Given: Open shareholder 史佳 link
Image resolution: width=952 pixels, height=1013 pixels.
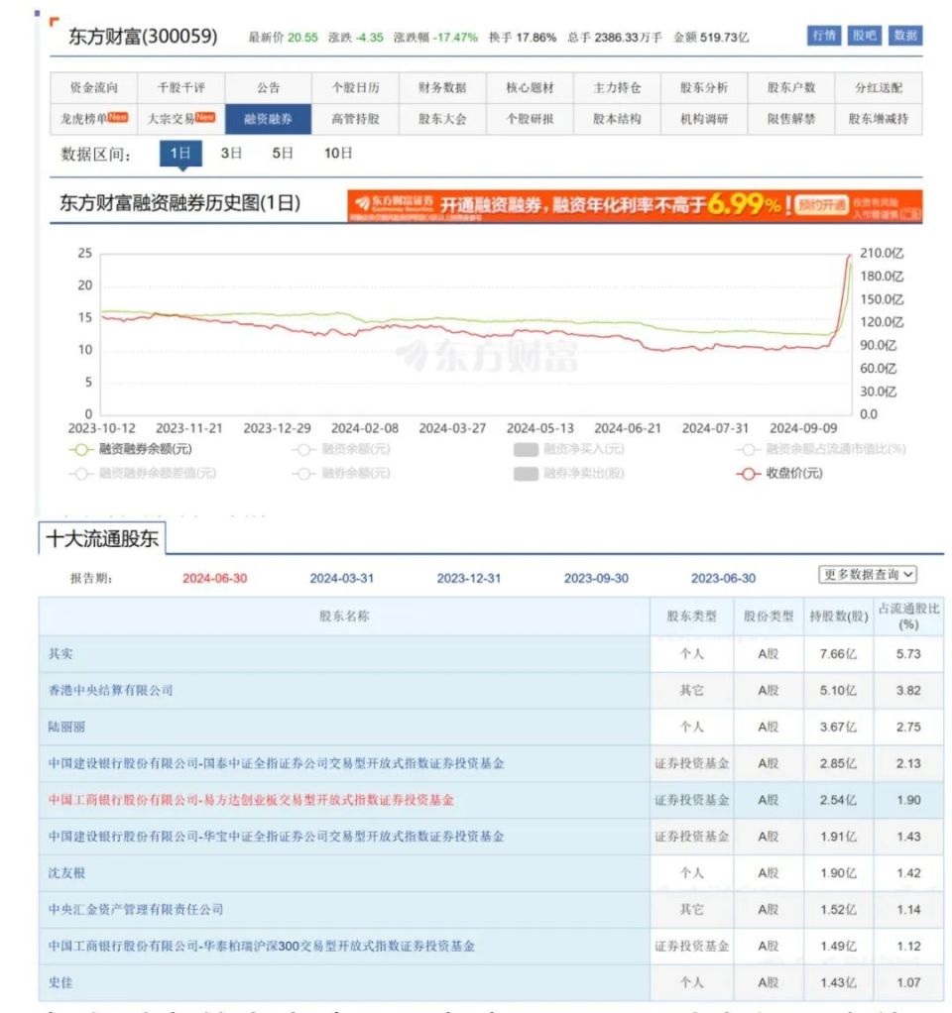Looking at the screenshot, I should (x=60, y=982).
